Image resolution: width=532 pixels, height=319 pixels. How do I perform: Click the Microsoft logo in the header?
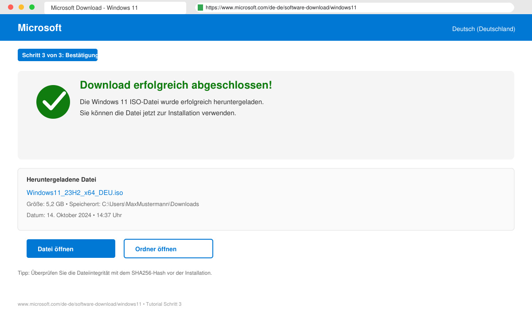tap(39, 27)
